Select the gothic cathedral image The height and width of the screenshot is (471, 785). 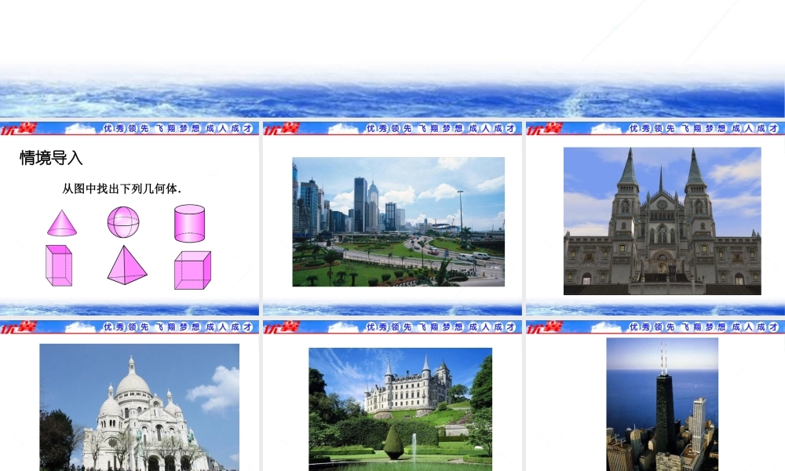point(662,221)
